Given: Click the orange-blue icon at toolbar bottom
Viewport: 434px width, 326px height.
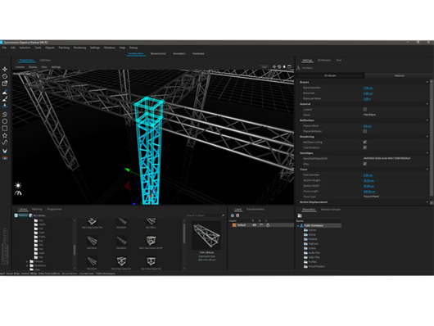Looking at the screenshot, I should pyautogui.click(x=5, y=158).
